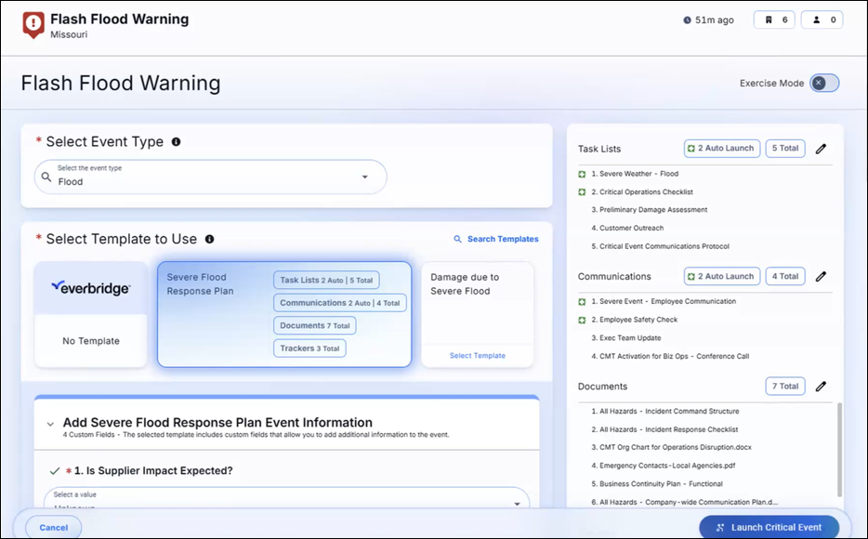Click the right panel vertical scrollbar
868x539 pixels.
pyautogui.click(x=839, y=450)
